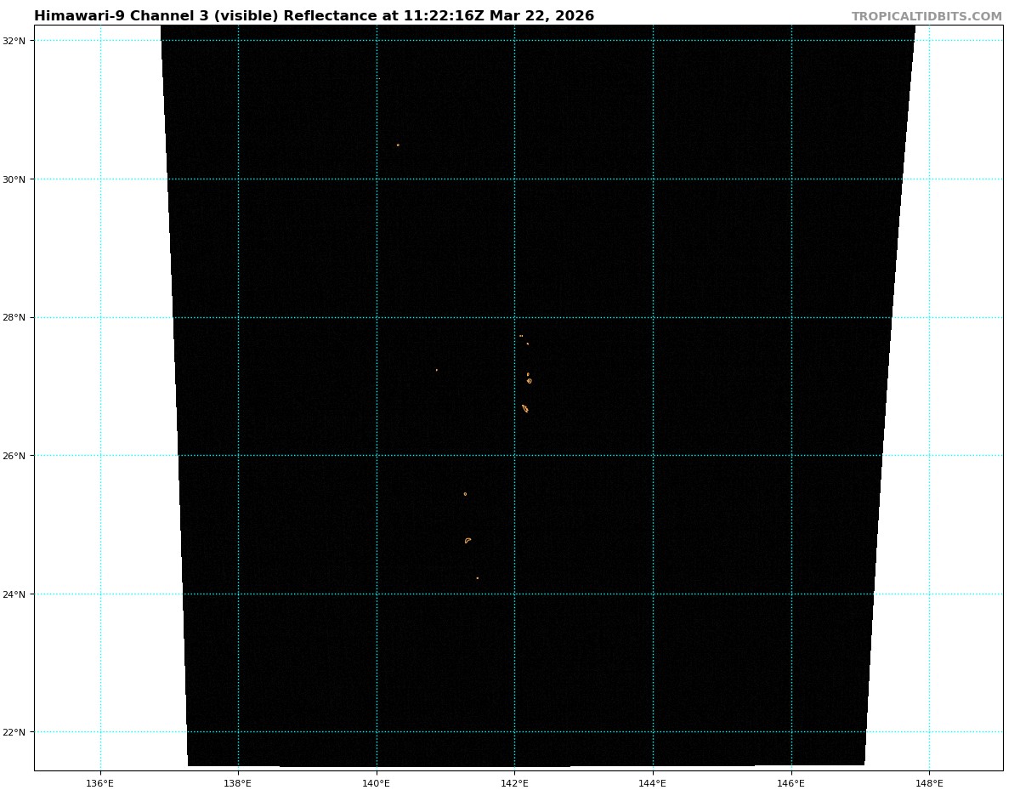Click the southernmost island outline near 24.2°N
The image size is (1020, 790).
(477, 578)
